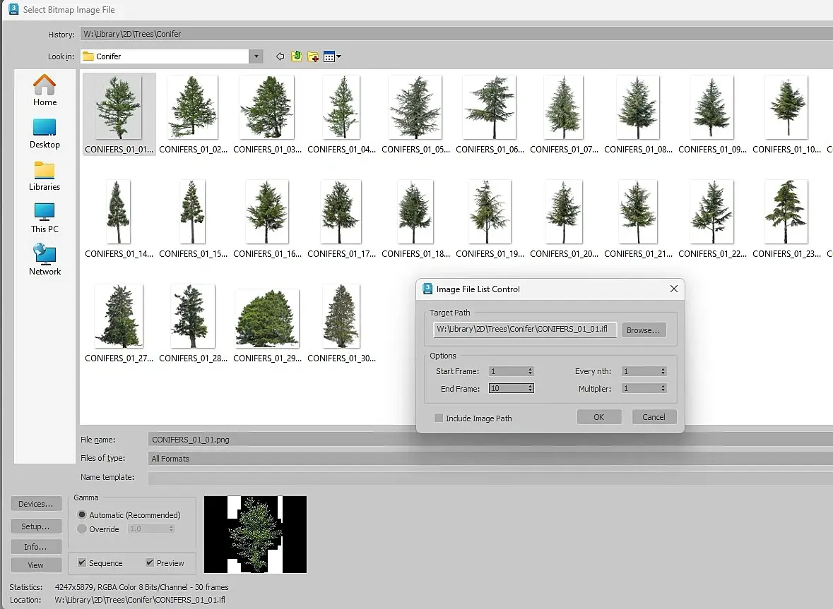Open Home in the sidebar
The width and height of the screenshot is (833, 609).
[x=45, y=90]
